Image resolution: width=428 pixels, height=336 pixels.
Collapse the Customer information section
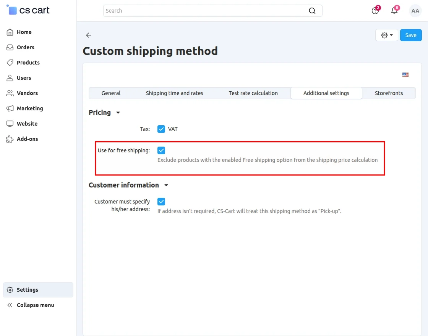tap(166, 185)
